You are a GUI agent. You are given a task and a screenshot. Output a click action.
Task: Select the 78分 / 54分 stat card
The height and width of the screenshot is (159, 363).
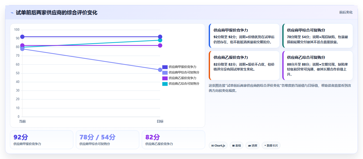(x=107, y=140)
